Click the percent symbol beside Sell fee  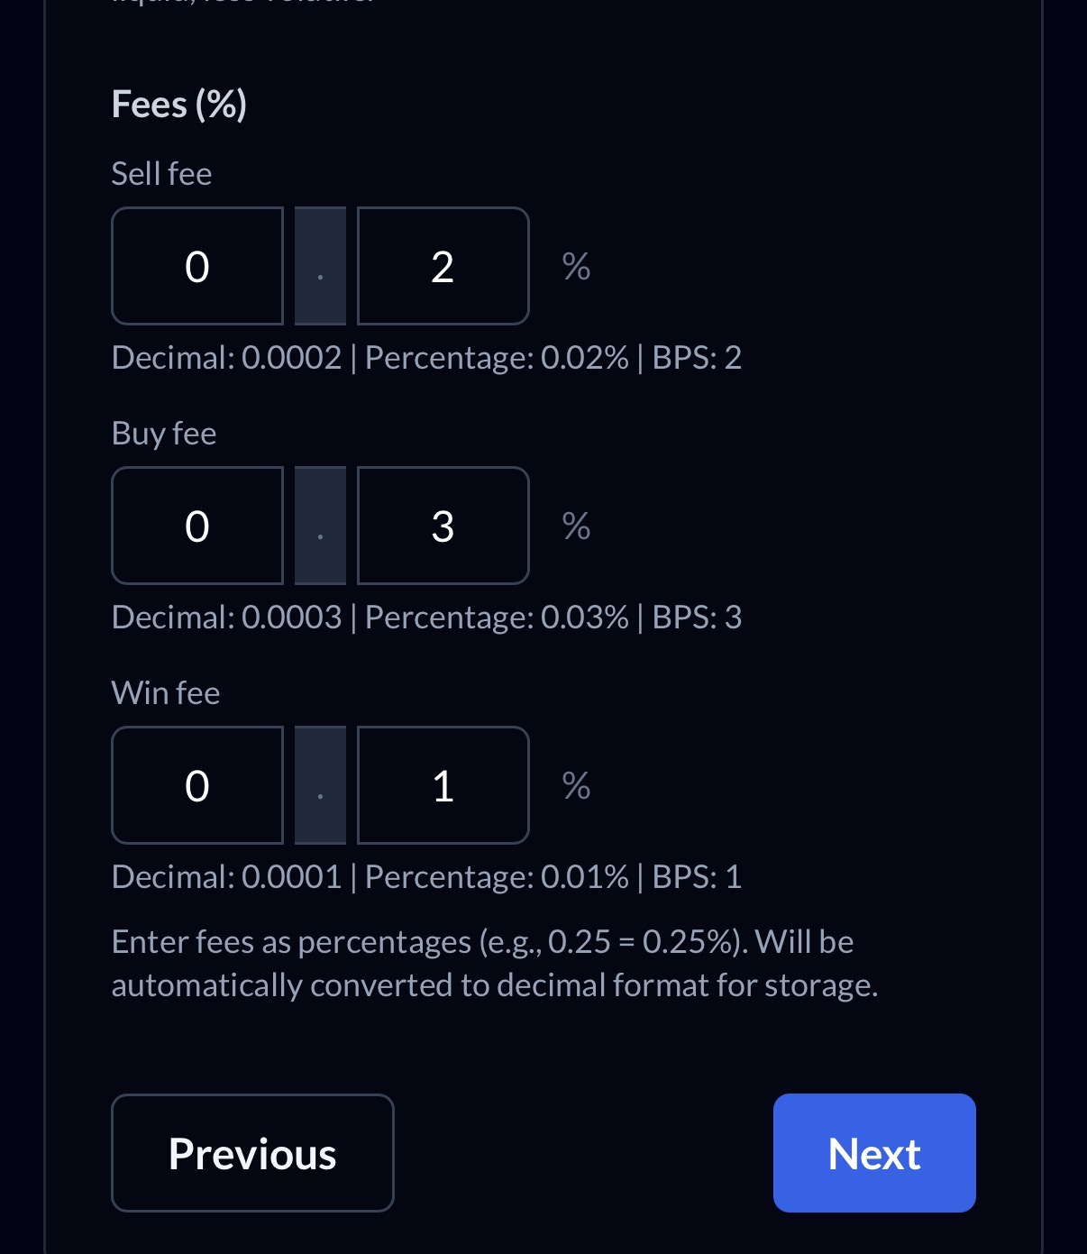click(x=576, y=266)
